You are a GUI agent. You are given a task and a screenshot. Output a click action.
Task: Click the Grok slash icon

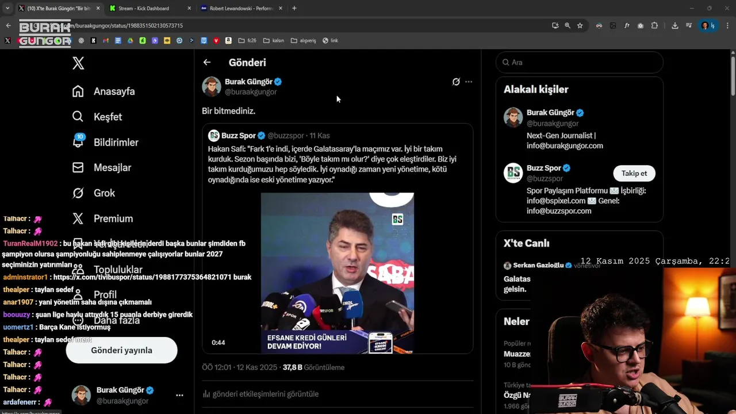[x=78, y=193]
